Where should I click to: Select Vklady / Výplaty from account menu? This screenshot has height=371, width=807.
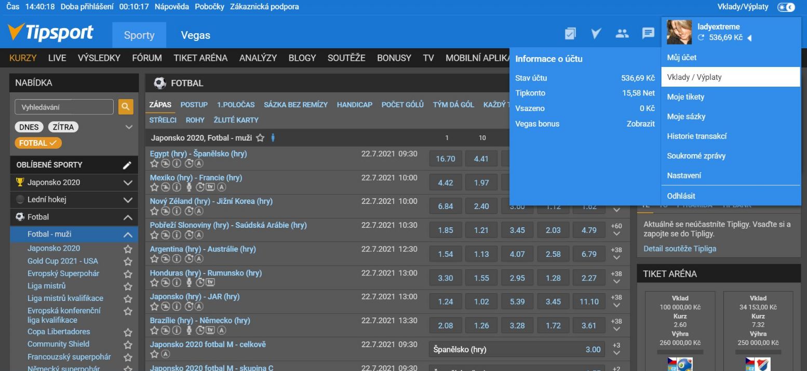click(x=730, y=77)
